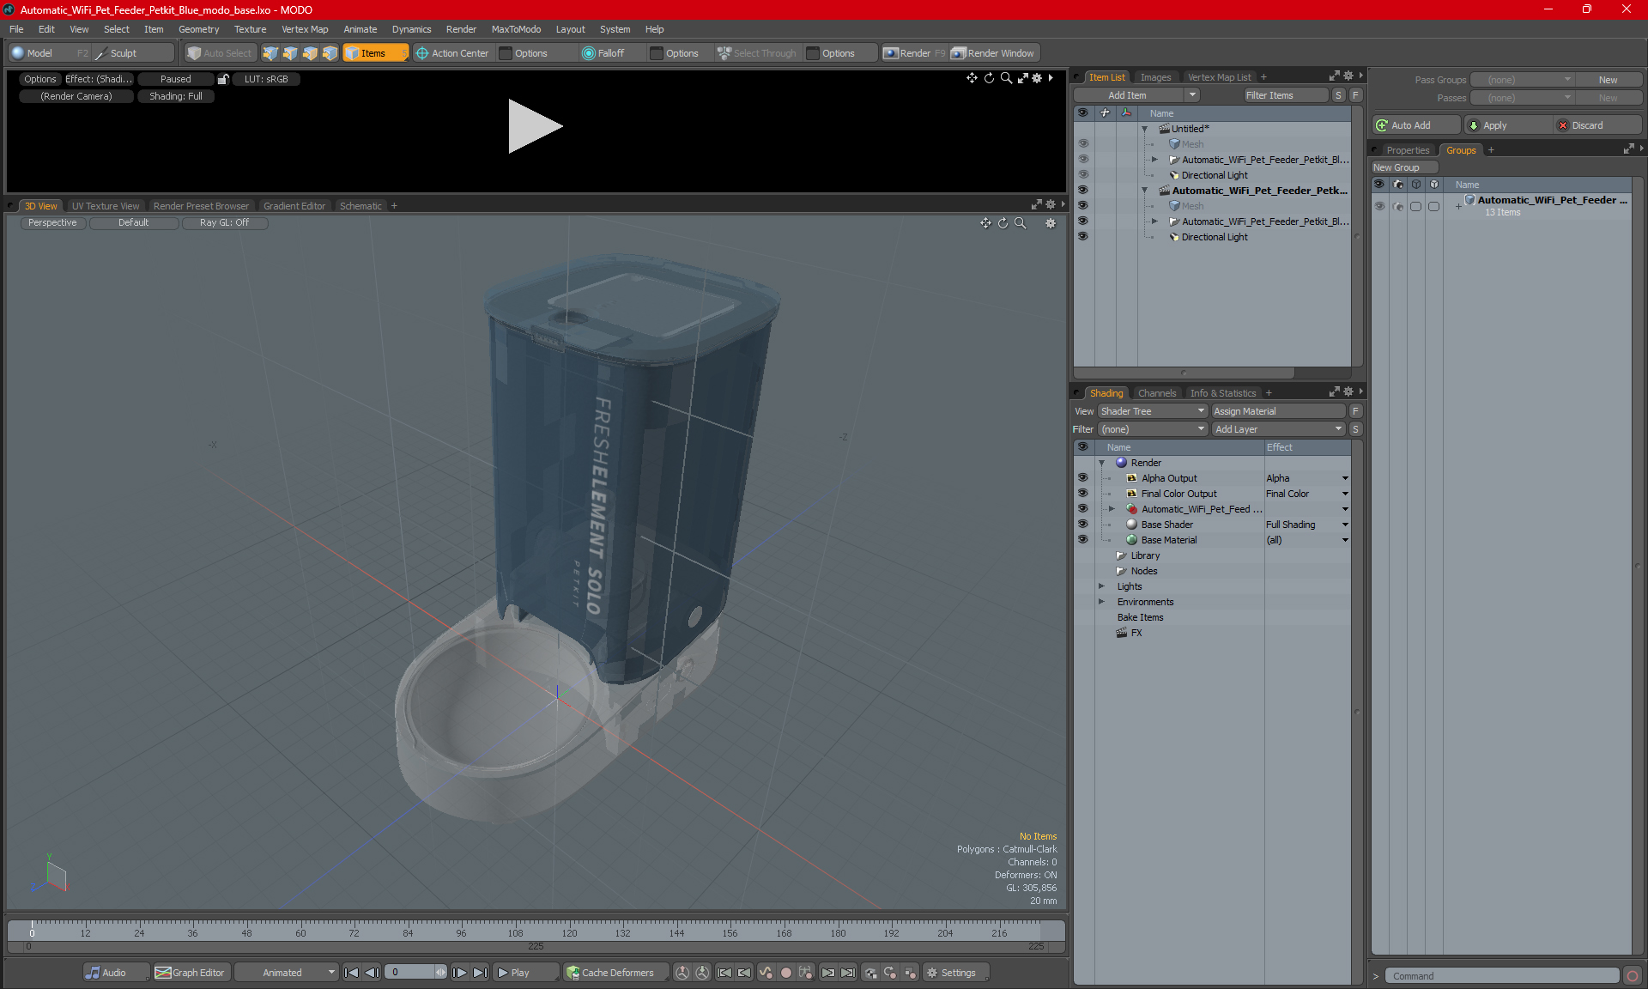Go to first frame
This screenshot has width=1648, height=989.
point(351,973)
